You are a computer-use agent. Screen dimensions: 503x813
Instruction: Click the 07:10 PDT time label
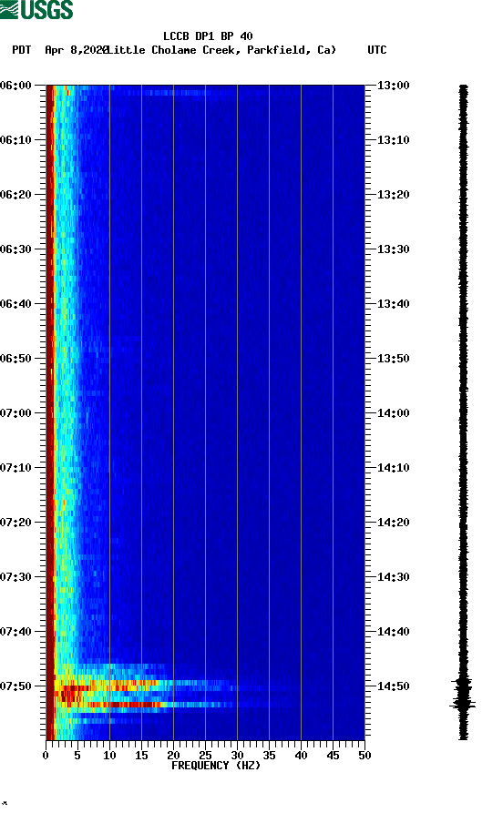(15, 468)
